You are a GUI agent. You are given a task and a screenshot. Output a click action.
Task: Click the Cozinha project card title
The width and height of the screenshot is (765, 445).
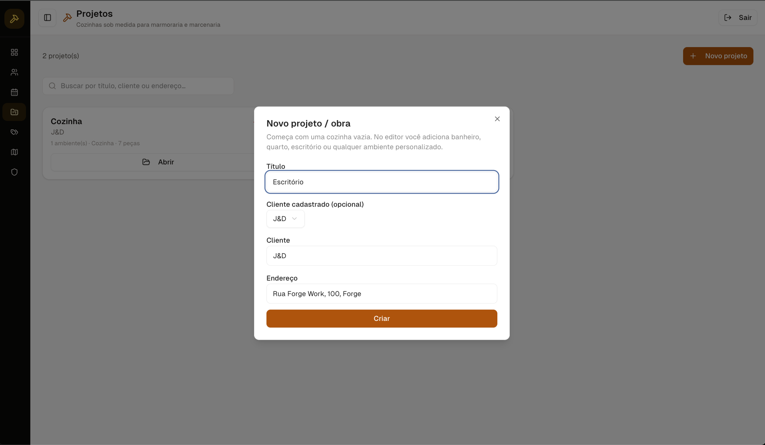(66, 121)
